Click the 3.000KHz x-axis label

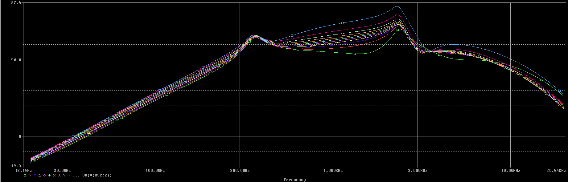pyautogui.click(x=418, y=170)
